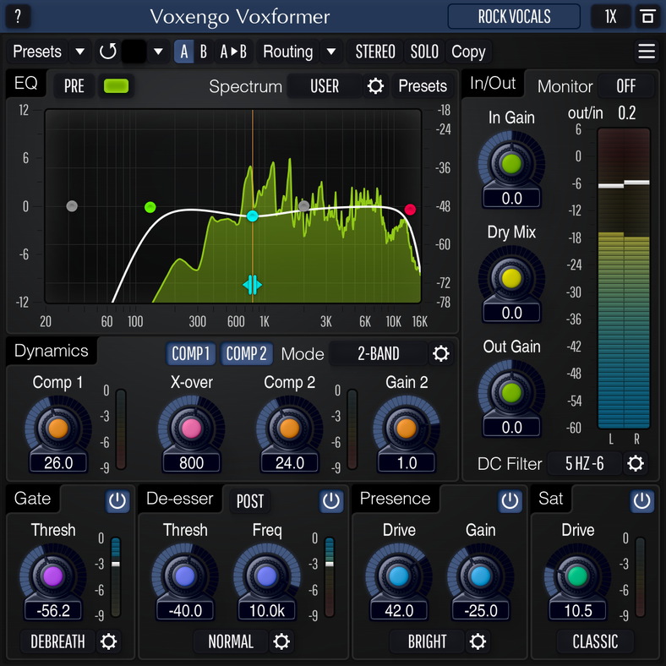Click the SOLO button

[424, 52]
